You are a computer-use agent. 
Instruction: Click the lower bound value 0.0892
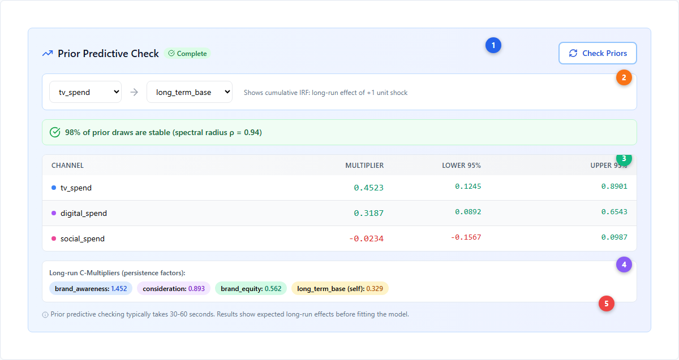pos(468,211)
